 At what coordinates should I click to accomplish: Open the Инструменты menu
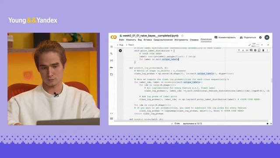pos(181,40)
